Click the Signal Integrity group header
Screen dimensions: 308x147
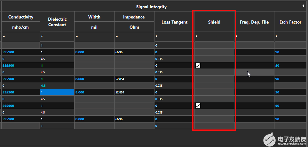(151, 6)
